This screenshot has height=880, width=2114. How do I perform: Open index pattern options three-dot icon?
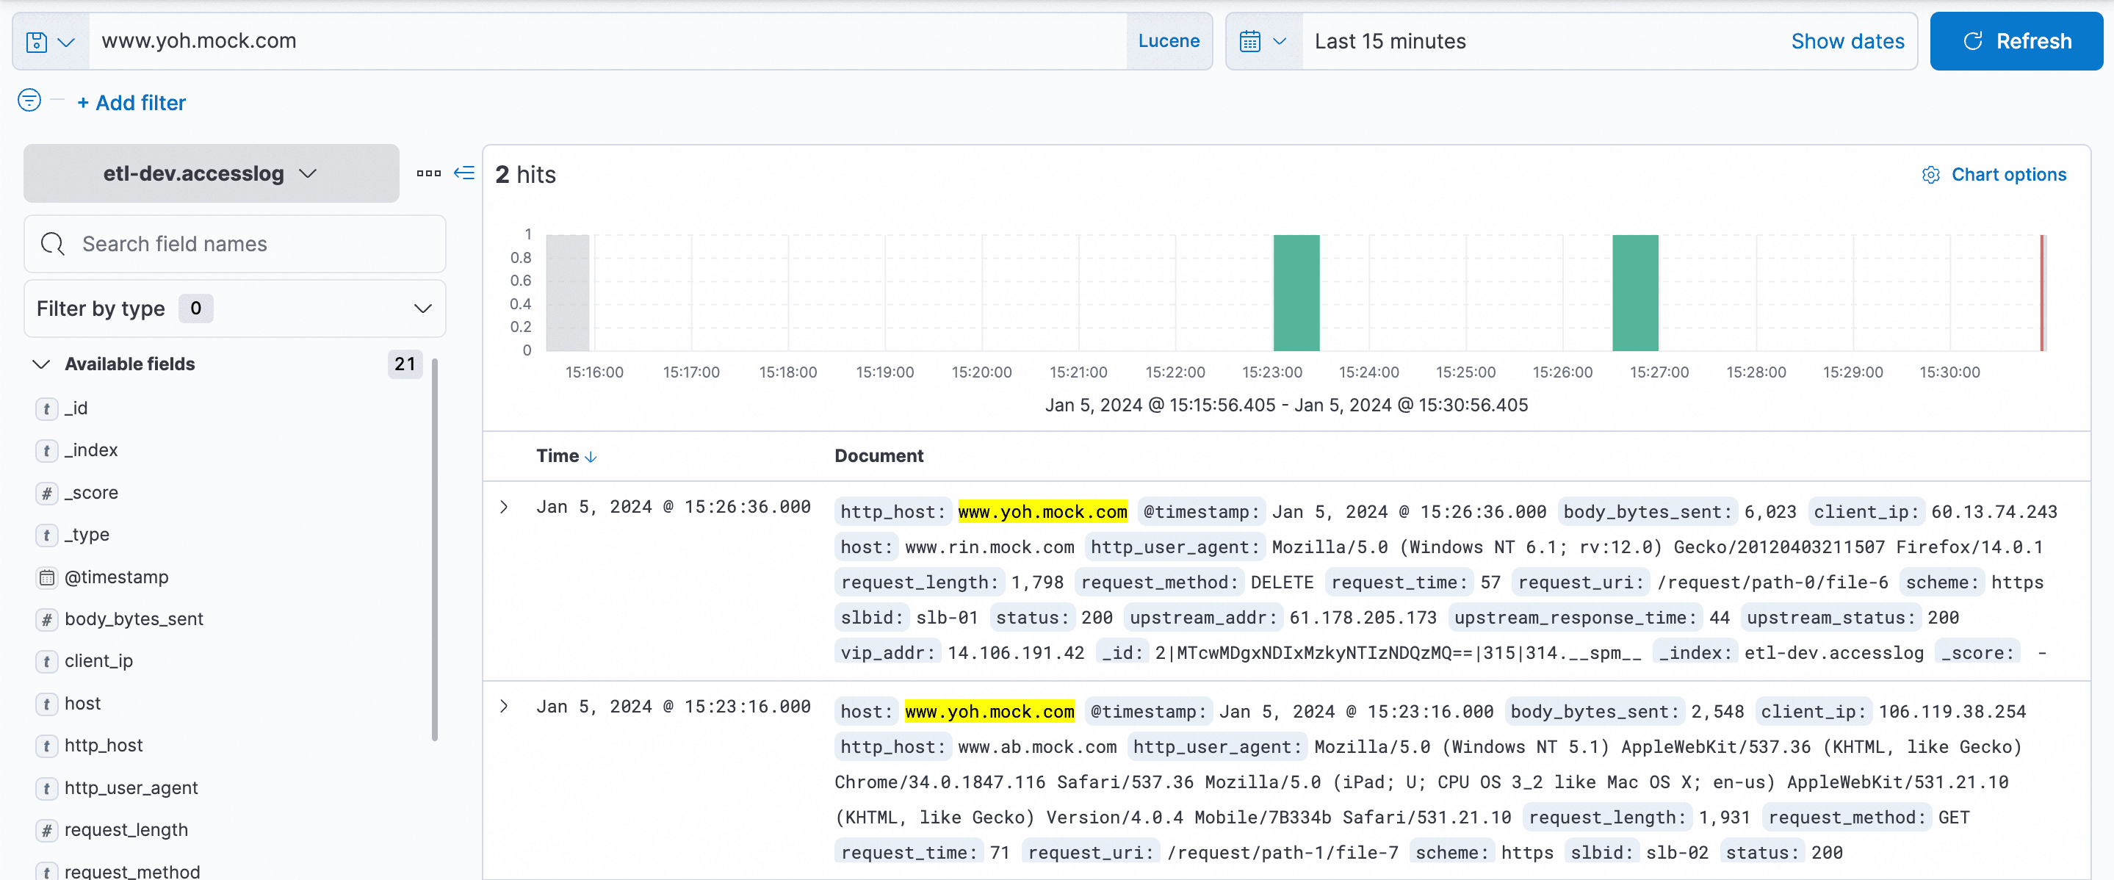(428, 173)
